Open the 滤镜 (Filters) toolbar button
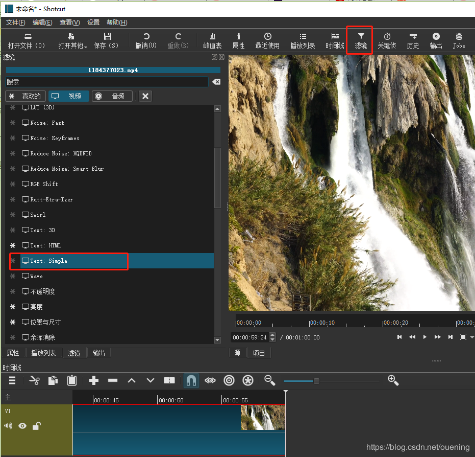Viewport: 475px width, 457px height. click(360, 40)
